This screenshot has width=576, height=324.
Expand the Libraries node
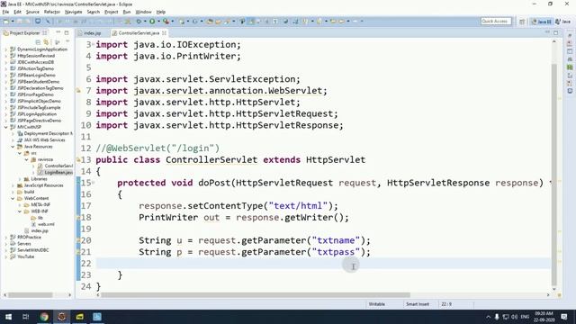(x=20, y=179)
